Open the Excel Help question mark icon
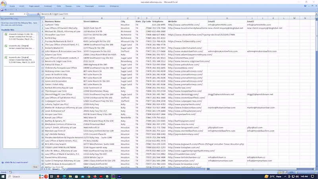318x179 pixels. [x=305, y=6]
